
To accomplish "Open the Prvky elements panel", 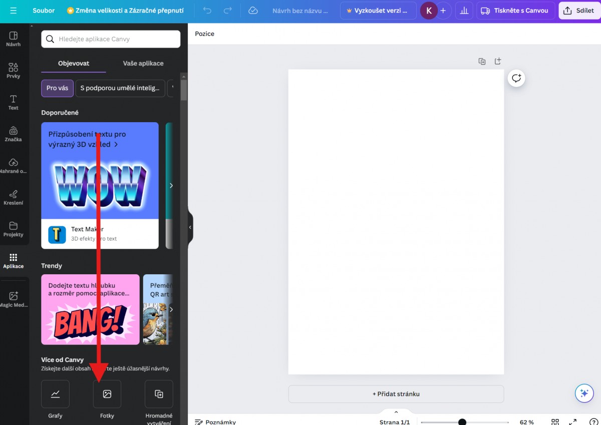I will tap(14, 71).
